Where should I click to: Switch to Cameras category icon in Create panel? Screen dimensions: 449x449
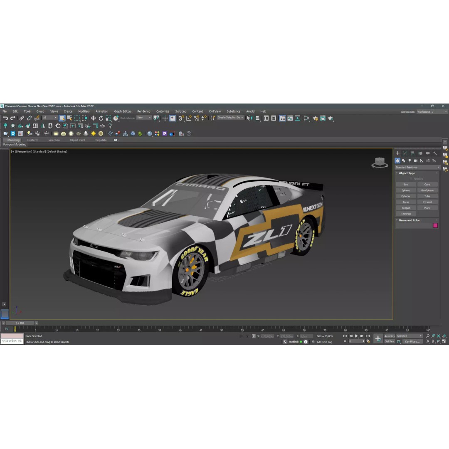click(x=416, y=161)
